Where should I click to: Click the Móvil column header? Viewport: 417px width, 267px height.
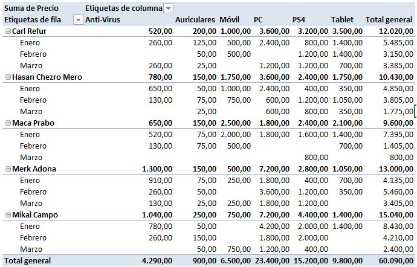click(229, 20)
